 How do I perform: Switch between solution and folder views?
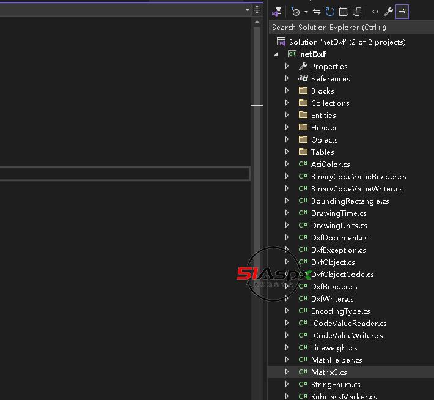277,12
